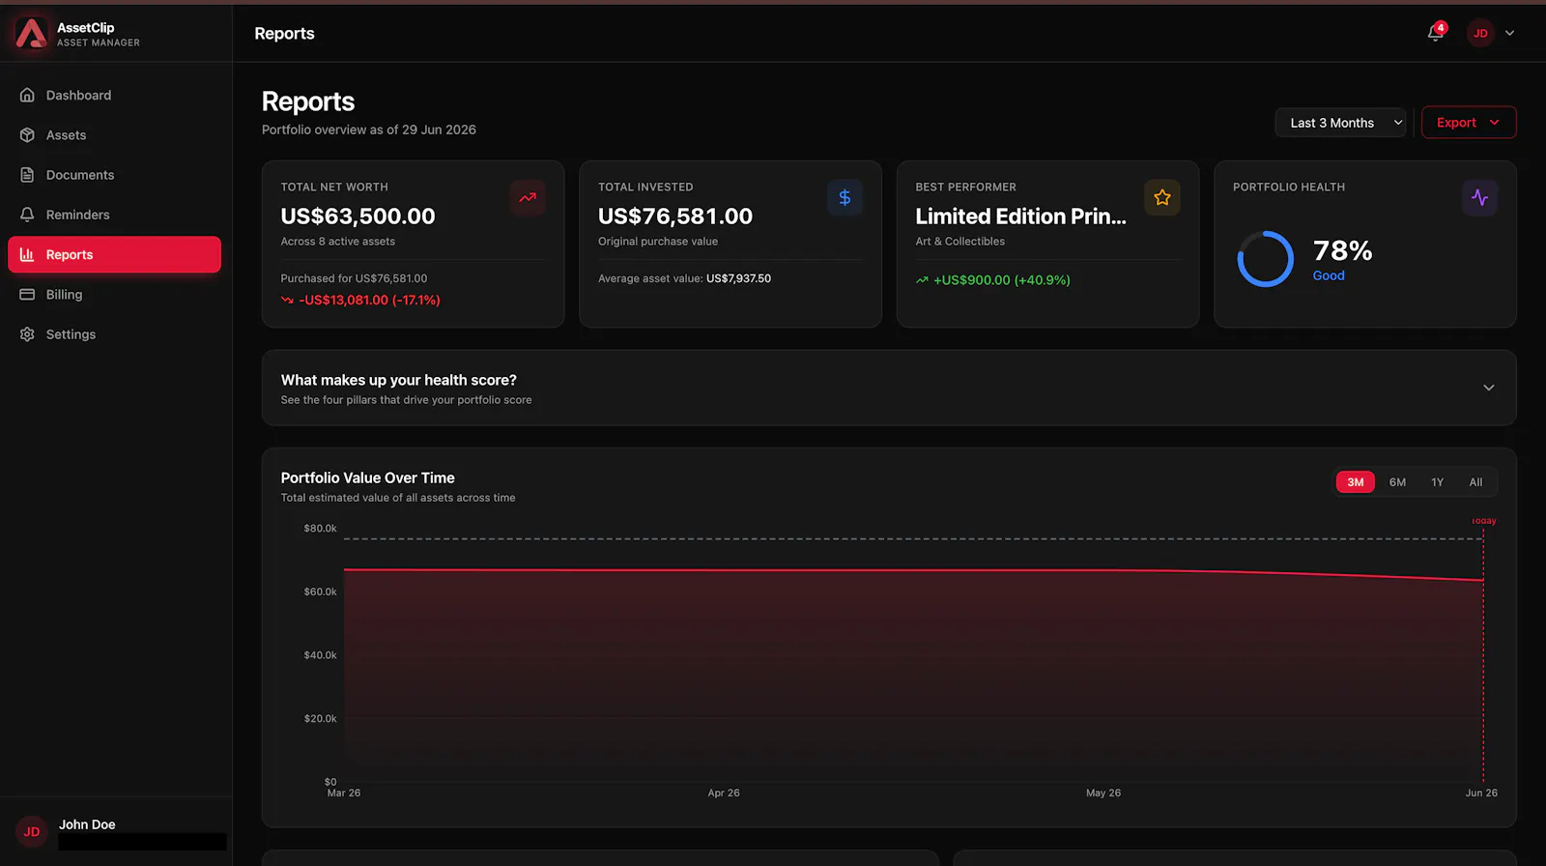The height and width of the screenshot is (866, 1546).
Task: Click the 'Apr 26' axis label
Action: [x=724, y=793]
